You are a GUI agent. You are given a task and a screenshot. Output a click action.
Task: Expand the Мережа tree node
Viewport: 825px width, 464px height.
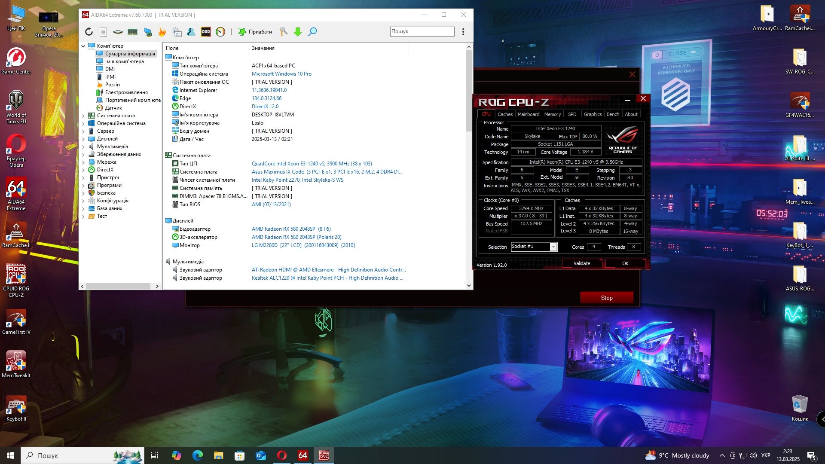(83, 162)
